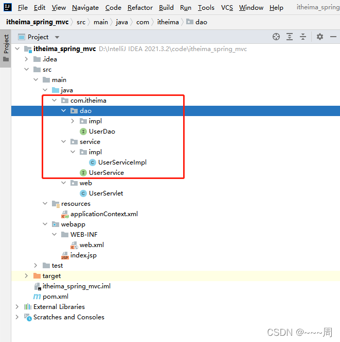Expand the target folder

click(x=26, y=276)
